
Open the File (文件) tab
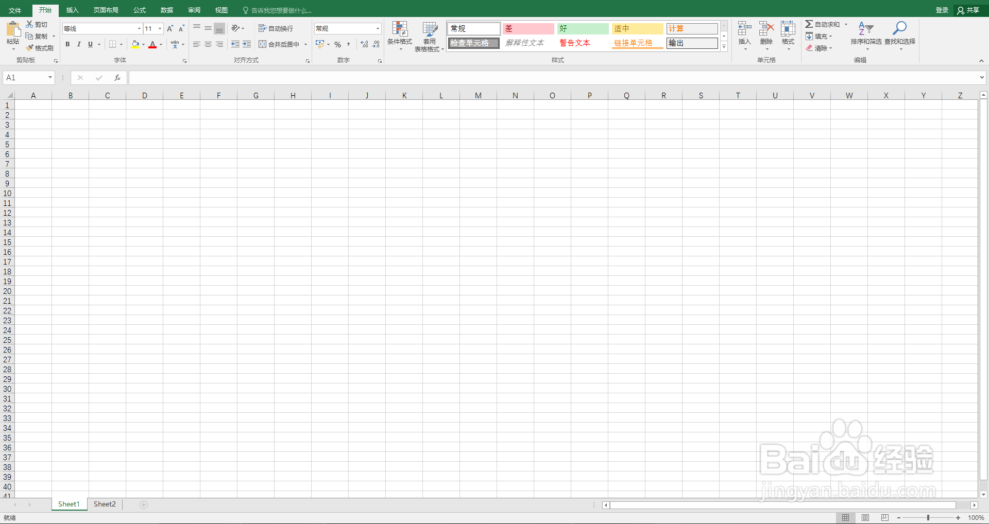(x=15, y=10)
